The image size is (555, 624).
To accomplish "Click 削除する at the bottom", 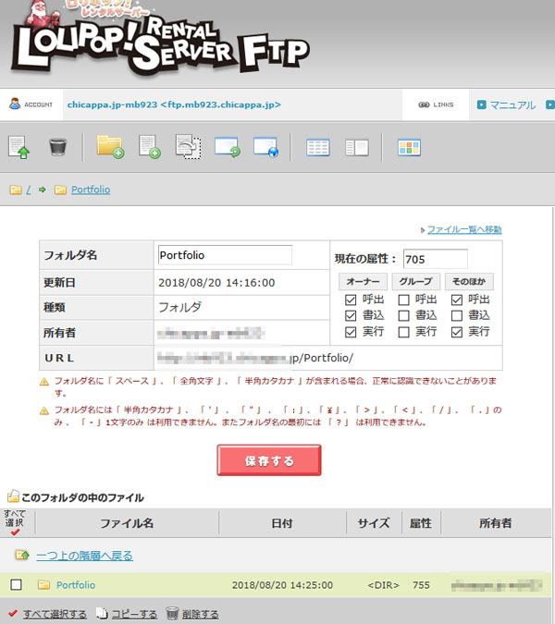I will coord(200,614).
